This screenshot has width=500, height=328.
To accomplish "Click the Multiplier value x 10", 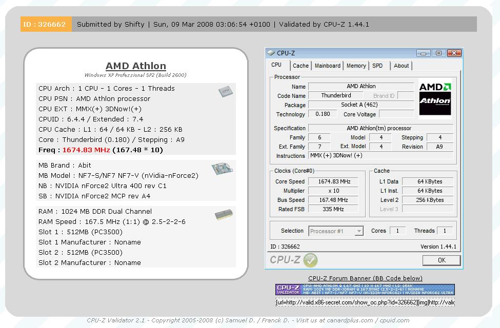I will tap(334, 191).
